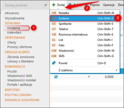
Task: Expand the KARTOTEKI section
Action: coord(12,90)
